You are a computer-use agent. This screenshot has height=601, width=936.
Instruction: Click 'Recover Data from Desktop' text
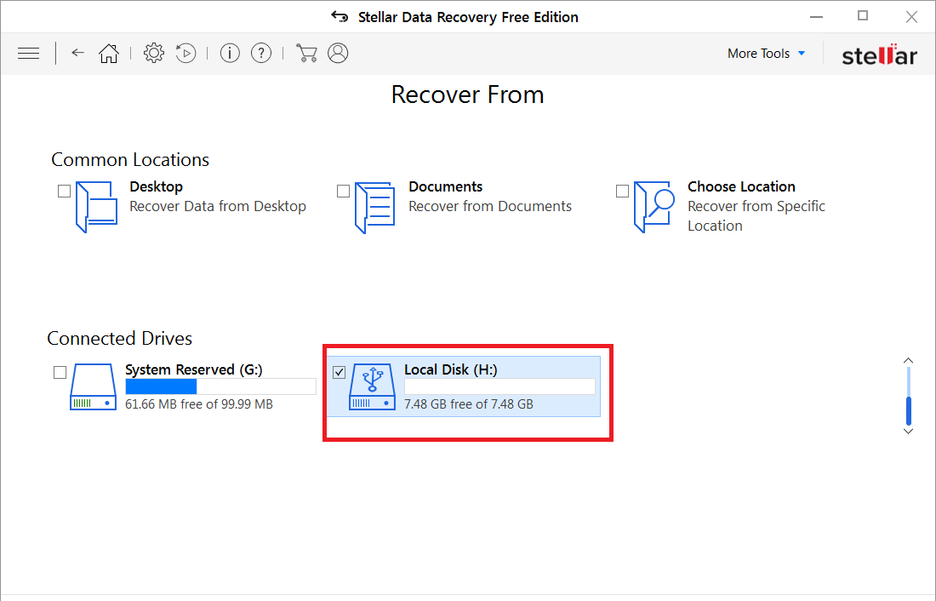(218, 206)
